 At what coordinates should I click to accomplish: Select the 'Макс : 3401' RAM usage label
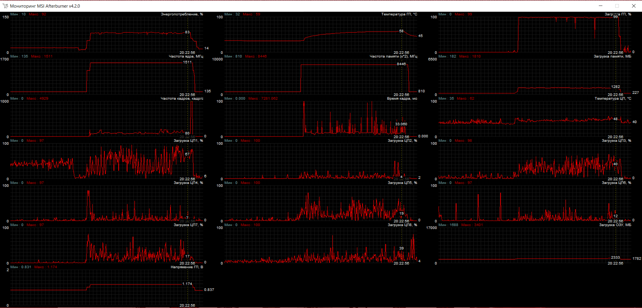[x=472, y=225]
